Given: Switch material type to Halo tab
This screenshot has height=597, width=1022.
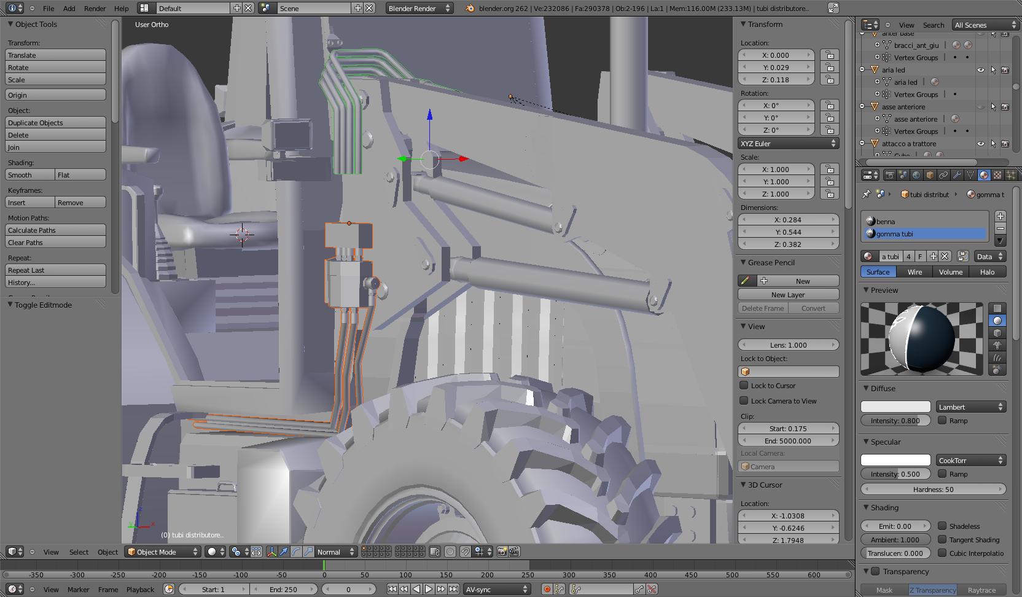Looking at the screenshot, I should tap(987, 271).
